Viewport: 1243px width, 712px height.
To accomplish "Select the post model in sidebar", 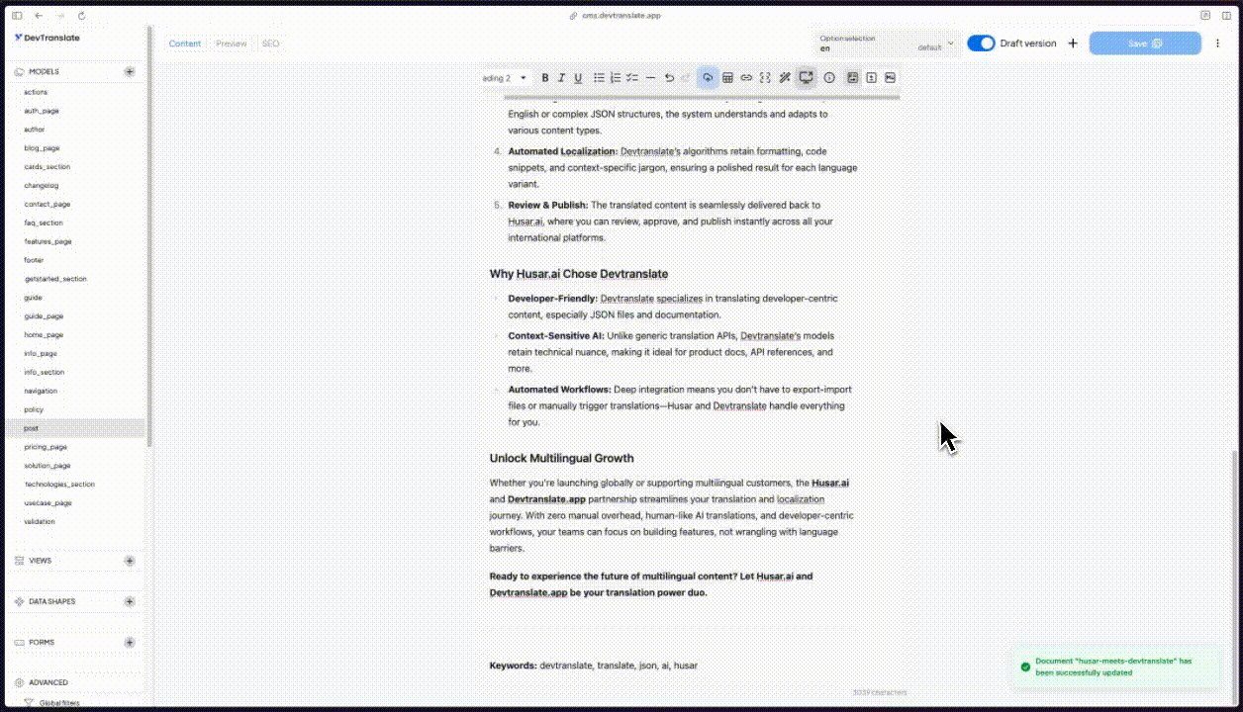I will tap(75, 428).
